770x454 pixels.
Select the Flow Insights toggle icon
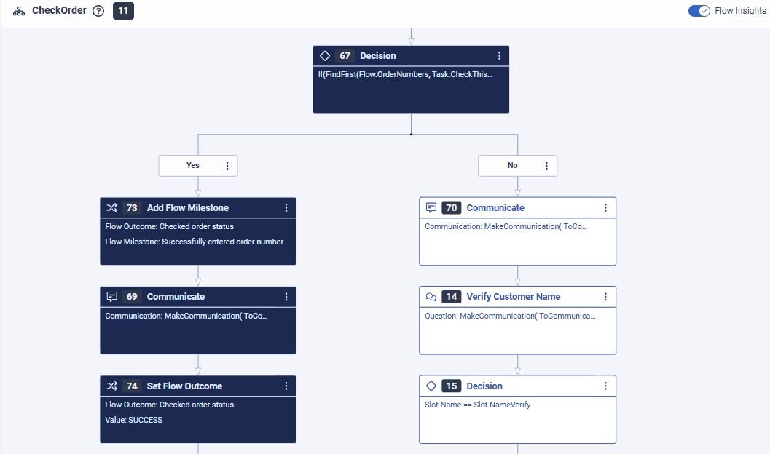(x=699, y=11)
